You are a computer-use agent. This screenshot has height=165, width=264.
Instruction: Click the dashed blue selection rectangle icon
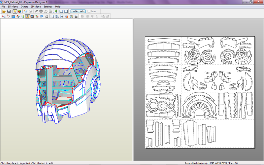[52, 16]
